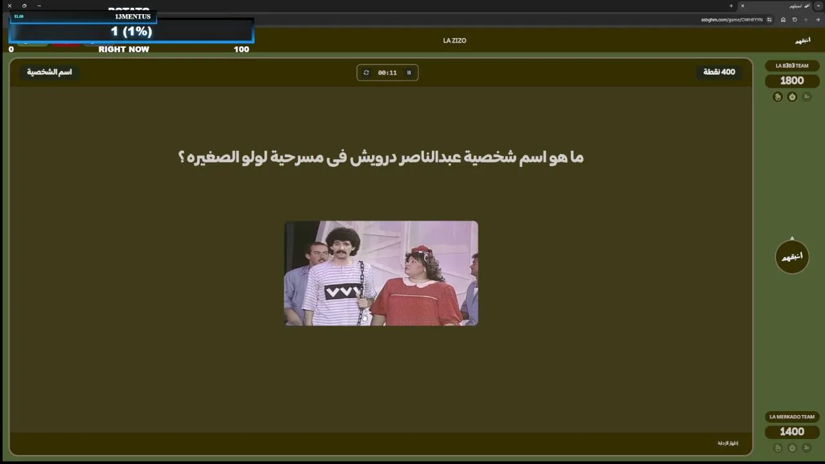Use the hand helper icon for LA MERKADO TEAM
The height and width of the screenshot is (464, 825).
777,448
